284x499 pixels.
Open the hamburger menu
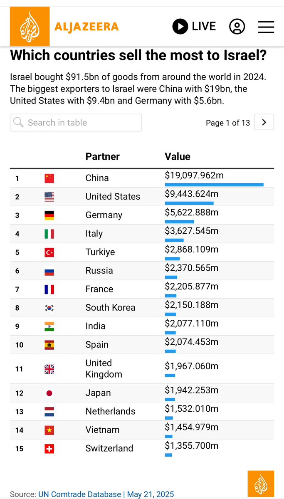(x=266, y=27)
